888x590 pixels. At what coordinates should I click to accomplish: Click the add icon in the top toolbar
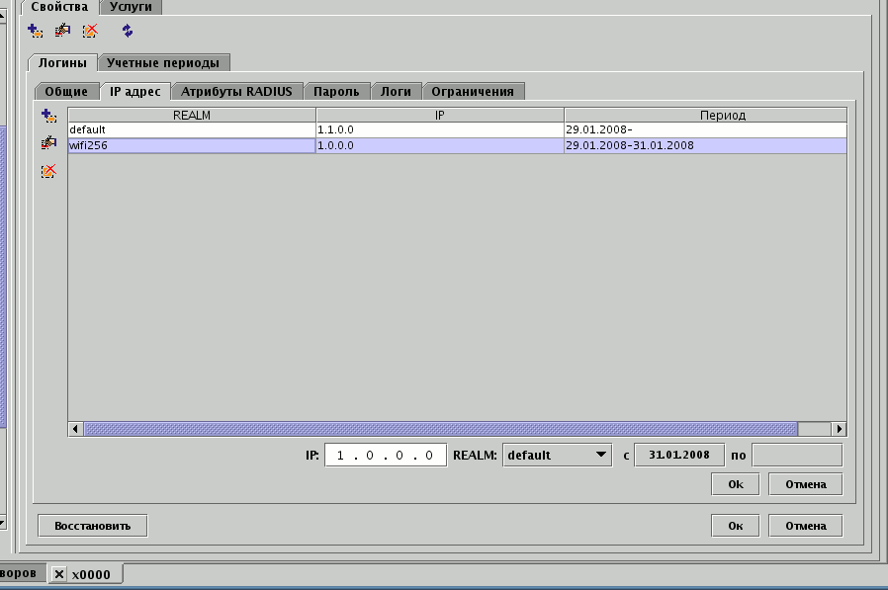(x=36, y=31)
